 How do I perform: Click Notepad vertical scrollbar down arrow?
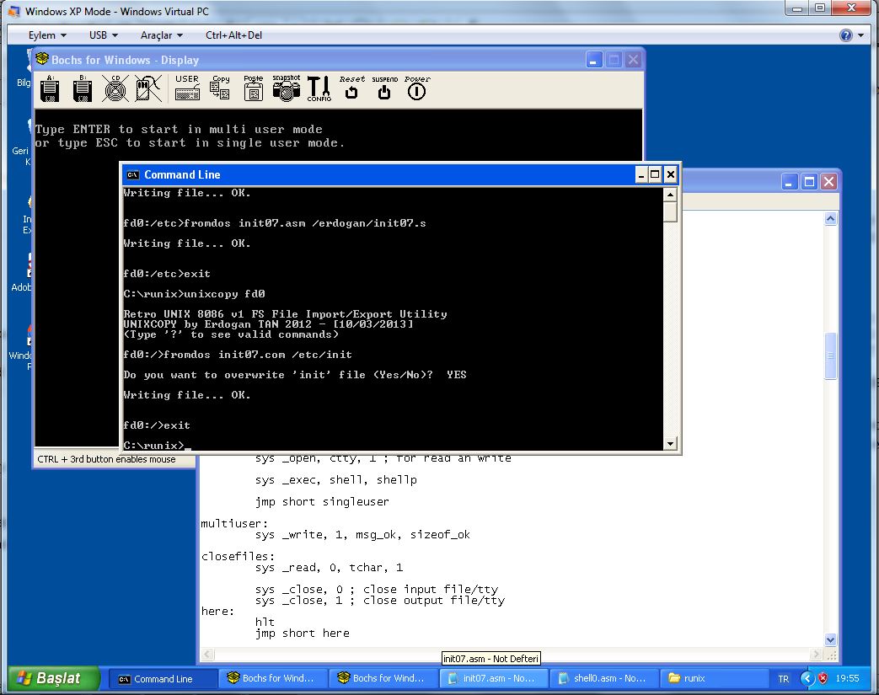click(x=831, y=639)
